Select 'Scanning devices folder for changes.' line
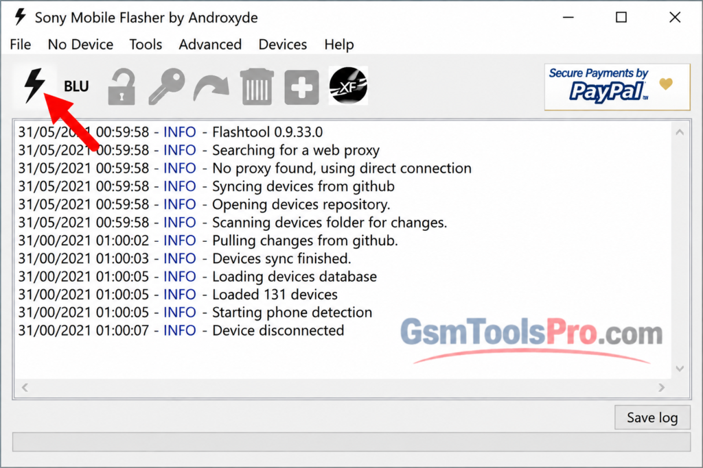The image size is (703, 468). click(233, 222)
